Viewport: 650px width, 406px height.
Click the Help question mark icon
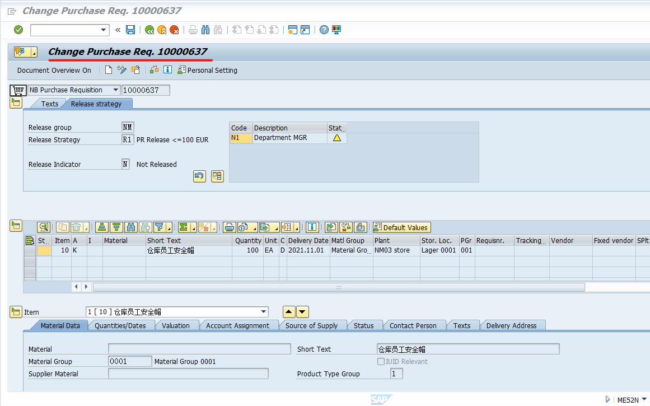324,29
